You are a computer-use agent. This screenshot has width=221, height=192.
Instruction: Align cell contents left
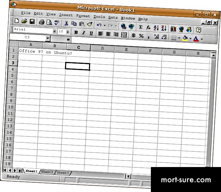(x=100, y=34)
